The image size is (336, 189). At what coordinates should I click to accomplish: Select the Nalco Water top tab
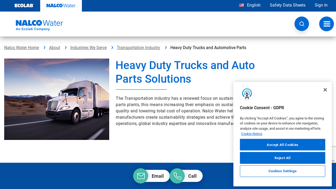[x=61, y=5]
